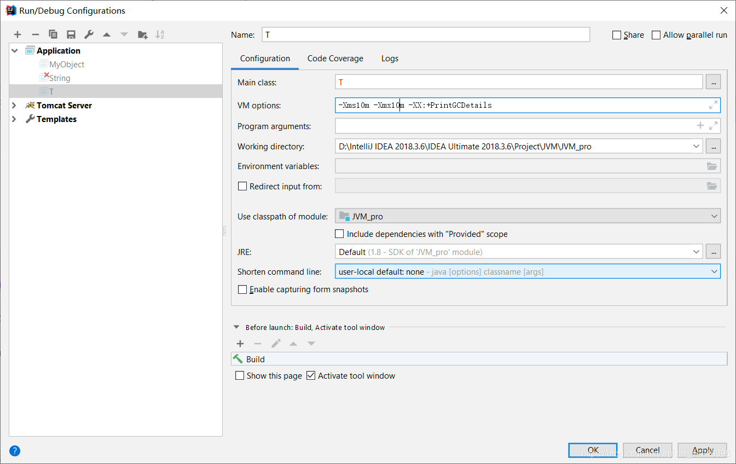
Task: Insert macro in Program arguments via plus
Action: 700,126
